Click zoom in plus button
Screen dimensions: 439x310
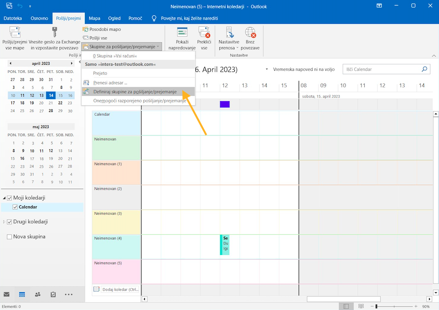[x=416, y=306]
